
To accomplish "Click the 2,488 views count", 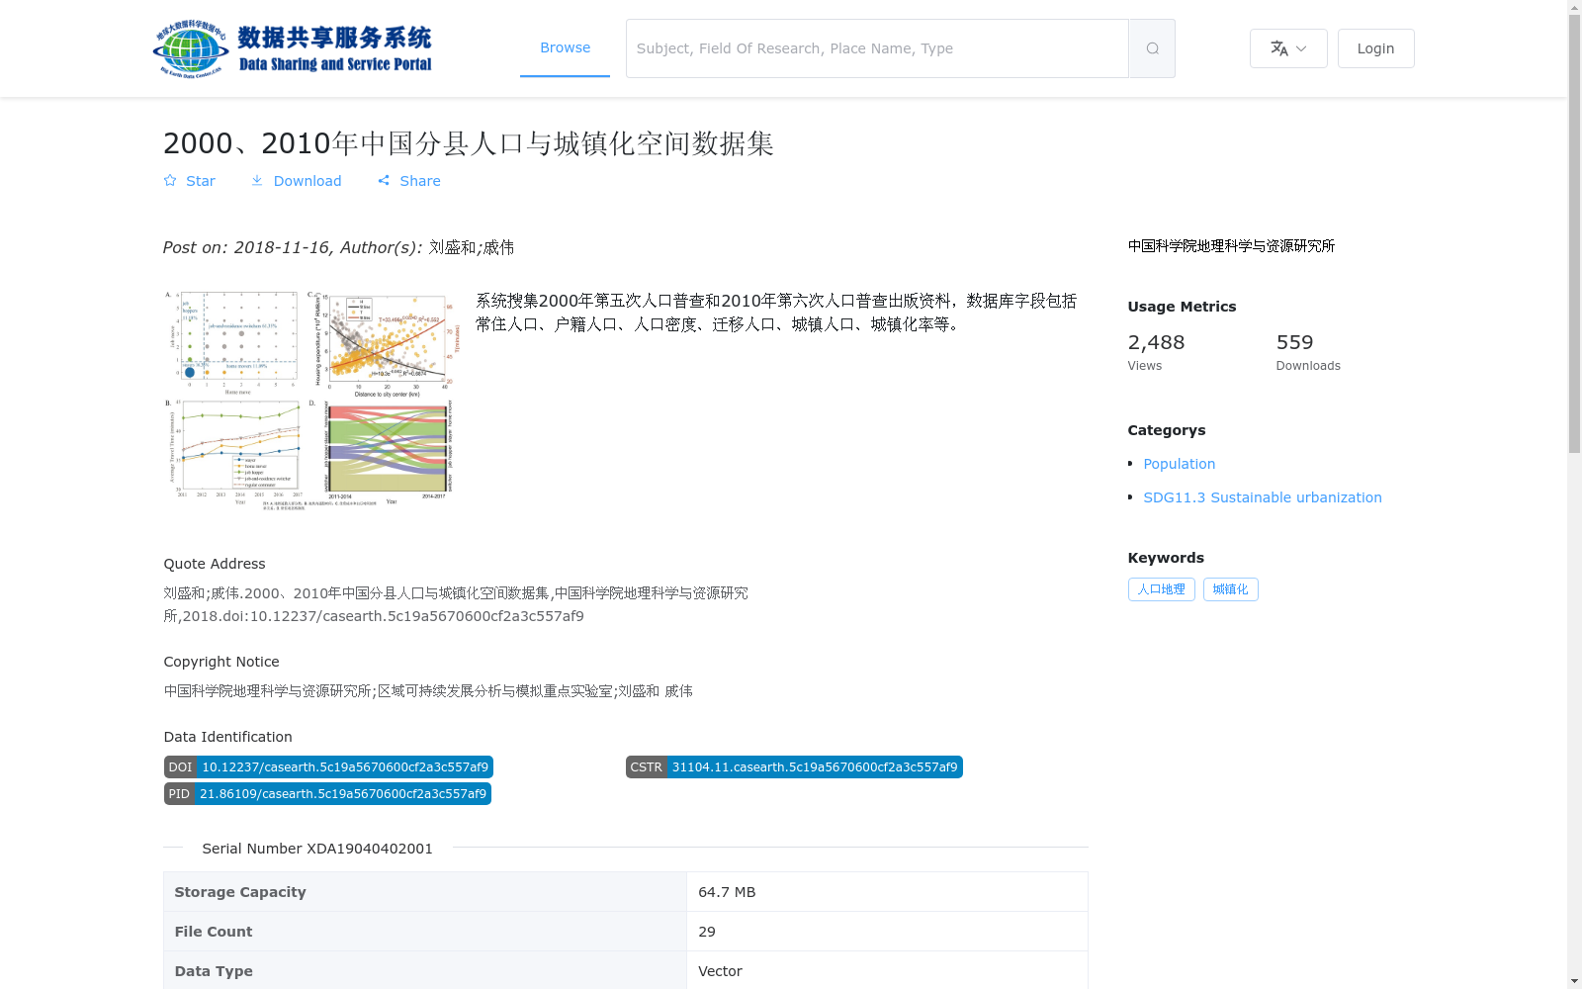I will [1156, 342].
